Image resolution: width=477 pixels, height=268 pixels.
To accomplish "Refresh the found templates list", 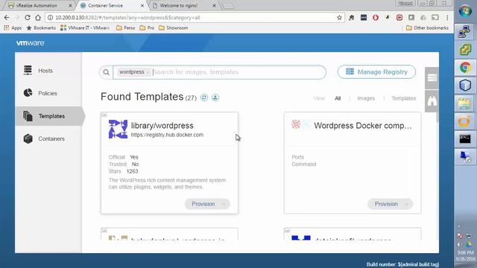I will click(x=204, y=98).
